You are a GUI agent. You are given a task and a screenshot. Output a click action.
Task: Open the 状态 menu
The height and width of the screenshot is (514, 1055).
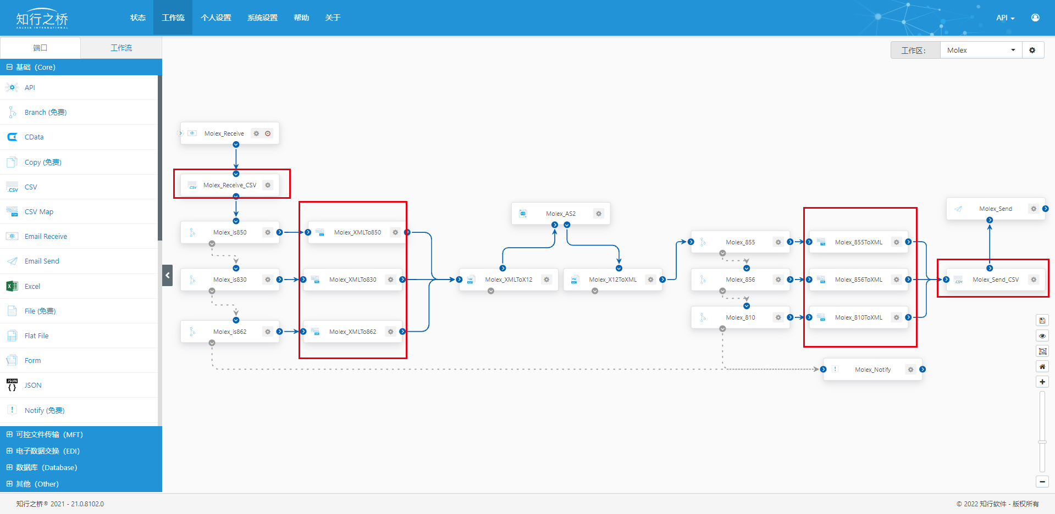click(x=137, y=18)
